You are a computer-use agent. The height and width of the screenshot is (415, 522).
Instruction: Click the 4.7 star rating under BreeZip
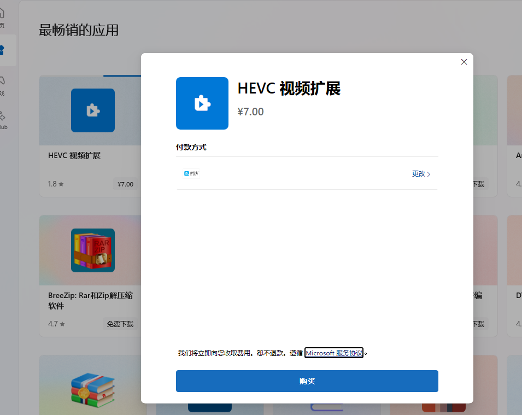(x=55, y=324)
